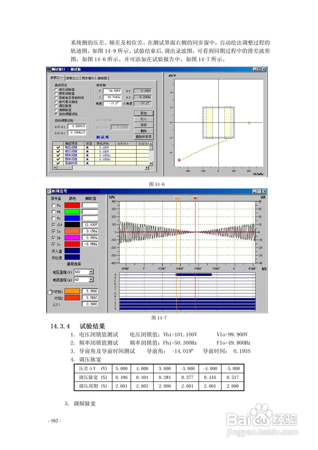Click the orange circle marker on plot axis

[249, 123]
